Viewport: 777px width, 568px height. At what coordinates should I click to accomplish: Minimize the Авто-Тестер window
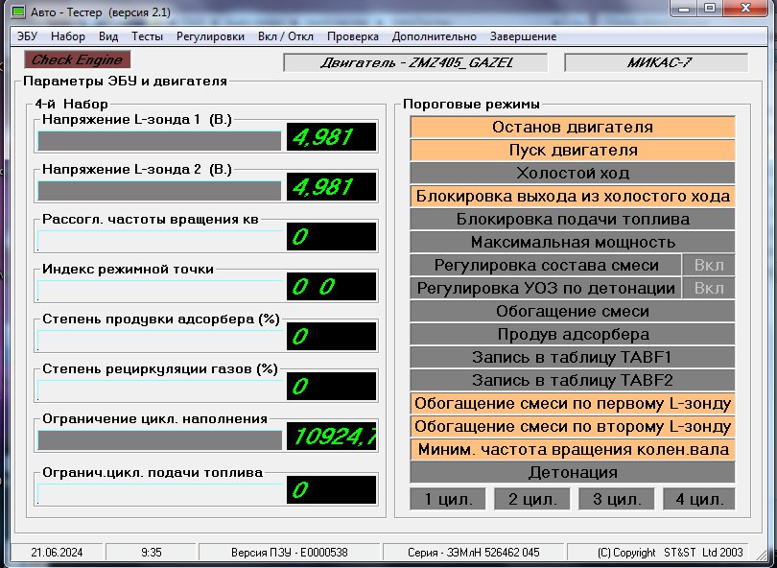(x=684, y=9)
